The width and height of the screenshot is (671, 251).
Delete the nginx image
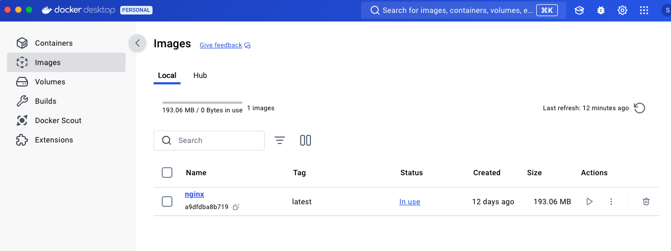(x=646, y=202)
